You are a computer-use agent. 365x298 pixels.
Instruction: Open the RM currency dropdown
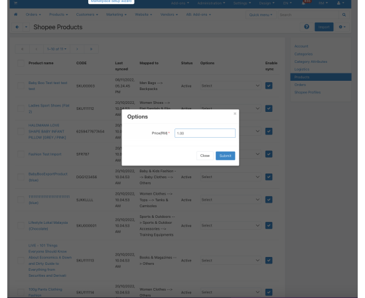coord(323,3)
